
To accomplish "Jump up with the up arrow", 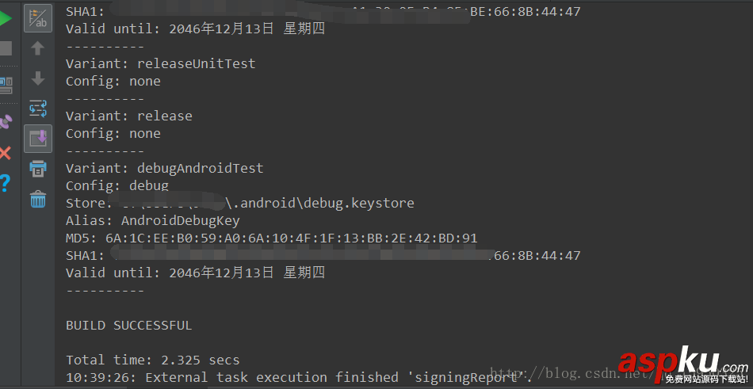I will tap(38, 48).
